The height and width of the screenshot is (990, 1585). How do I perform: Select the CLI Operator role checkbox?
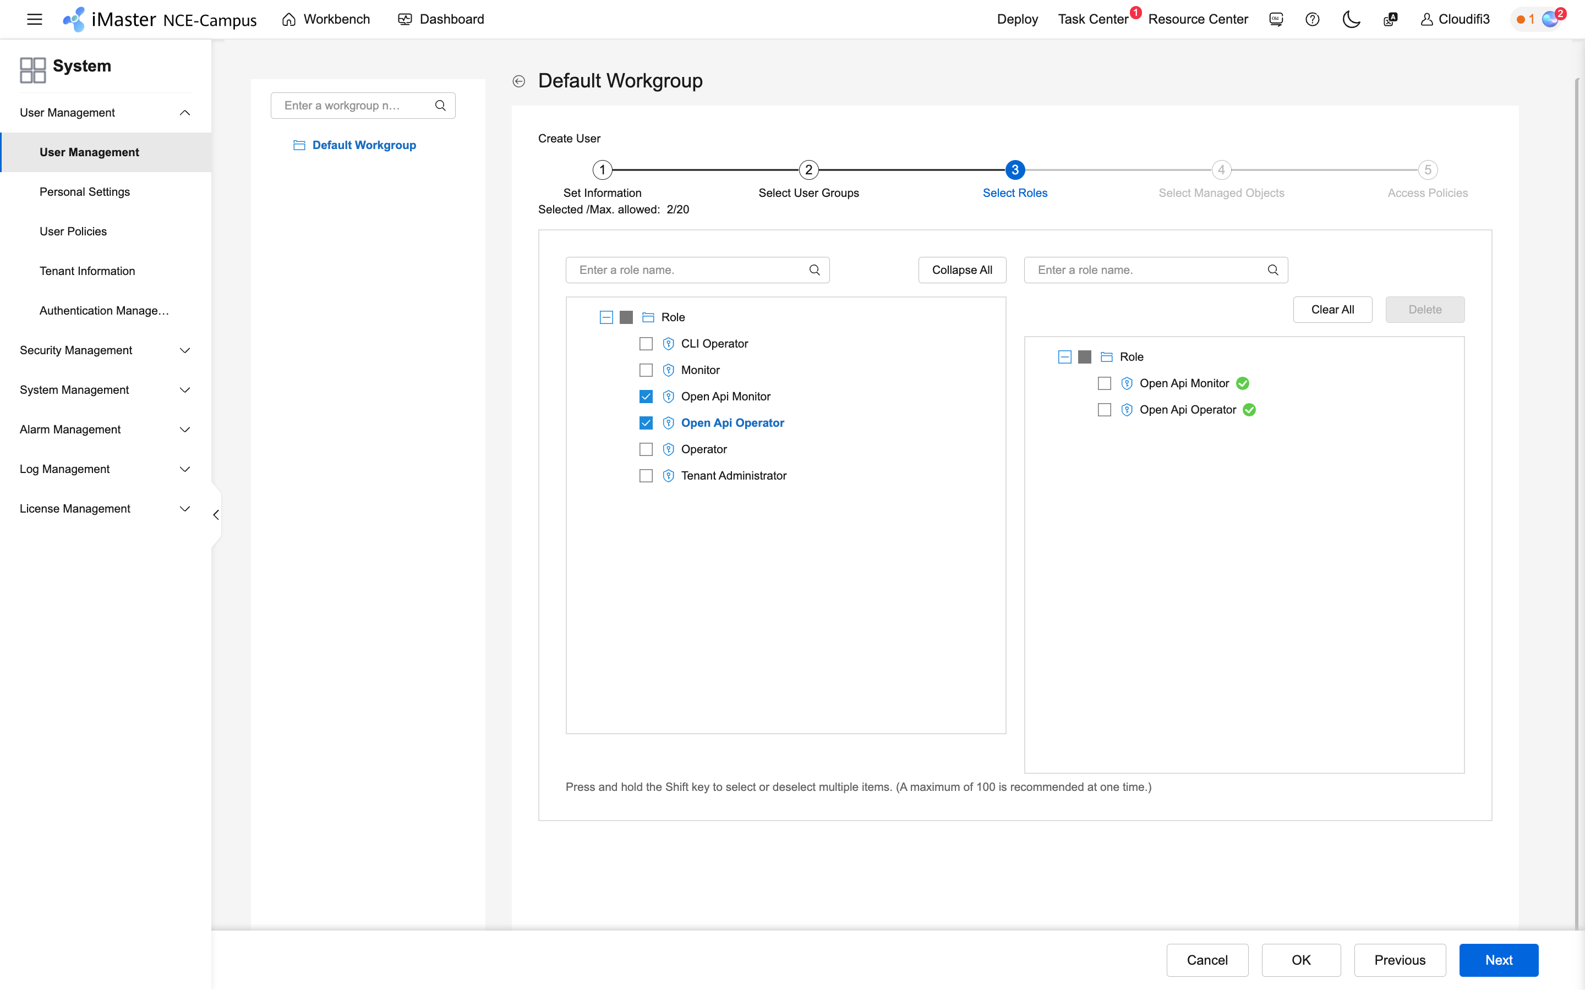click(x=647, y=343)
